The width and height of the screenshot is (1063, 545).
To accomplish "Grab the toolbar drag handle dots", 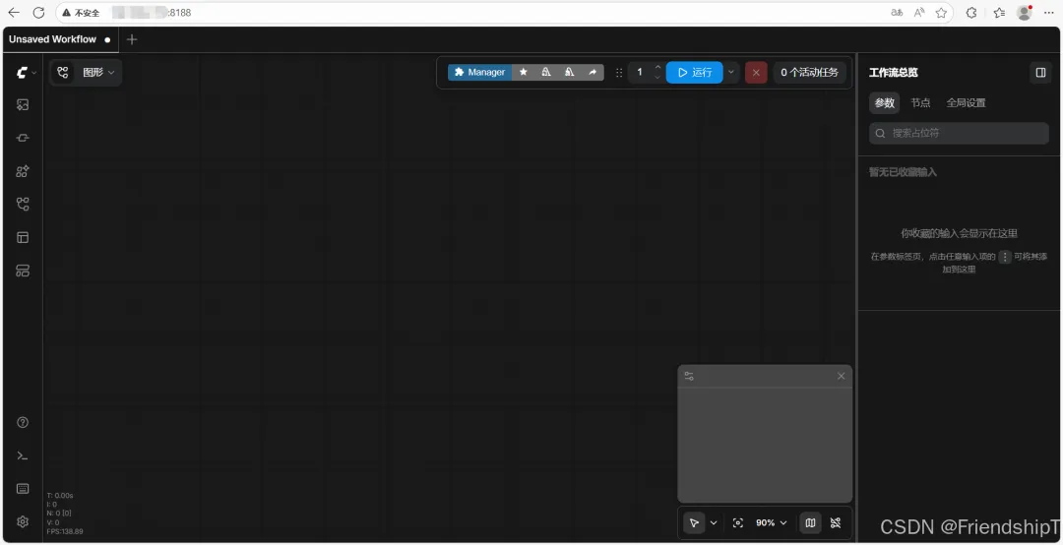I will click(x=619, y=73).
